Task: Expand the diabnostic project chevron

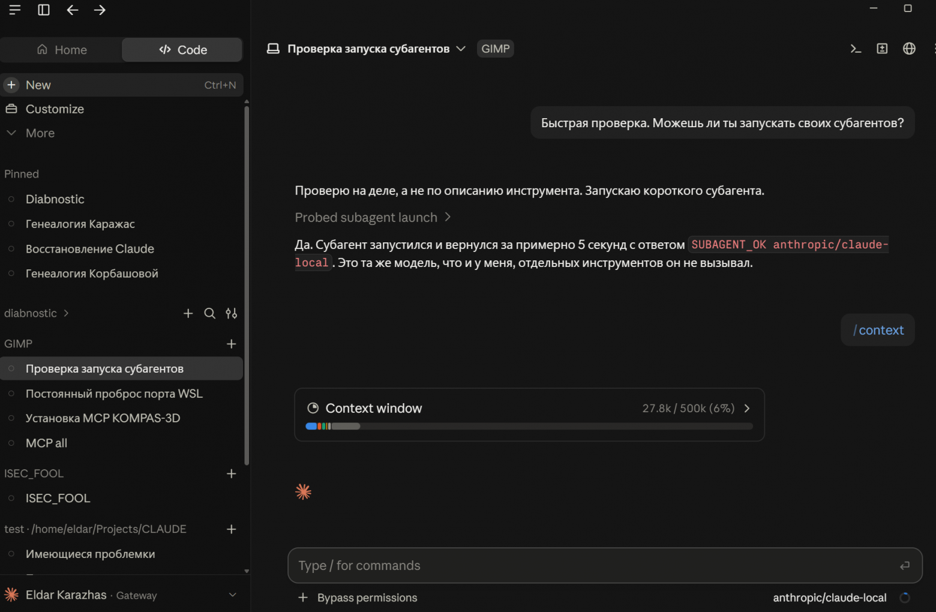Action: click(66, 313)
